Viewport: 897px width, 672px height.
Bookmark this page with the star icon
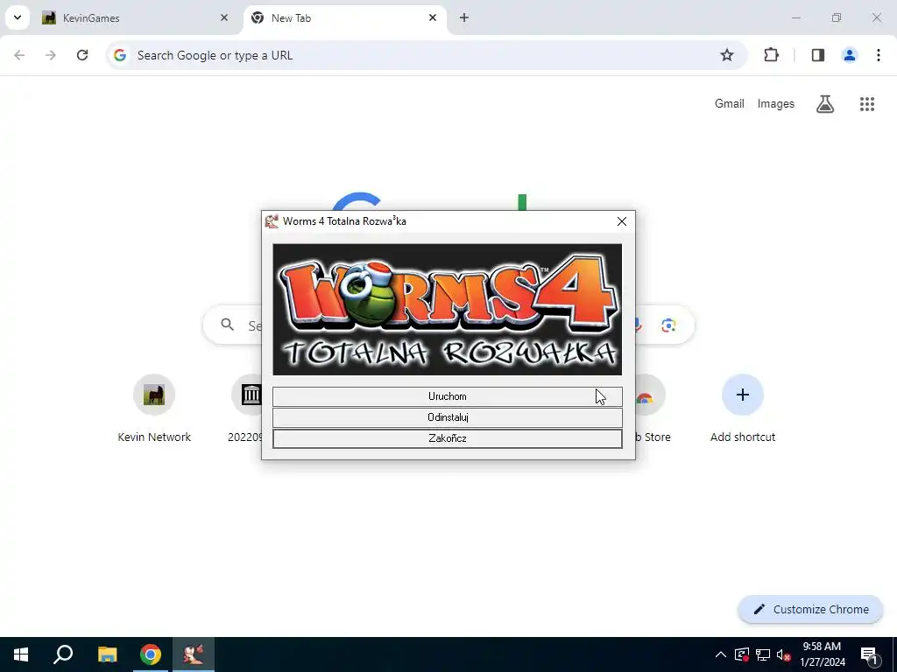(726, 55)
